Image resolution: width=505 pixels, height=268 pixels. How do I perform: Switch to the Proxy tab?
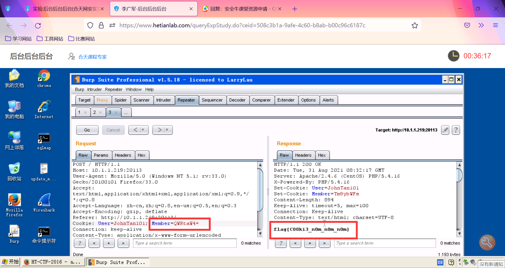[102, 100]
